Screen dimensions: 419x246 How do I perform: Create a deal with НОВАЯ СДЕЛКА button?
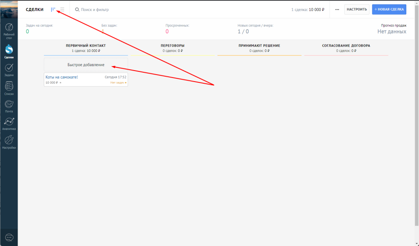pyautogui.click(x=389, y=9)
